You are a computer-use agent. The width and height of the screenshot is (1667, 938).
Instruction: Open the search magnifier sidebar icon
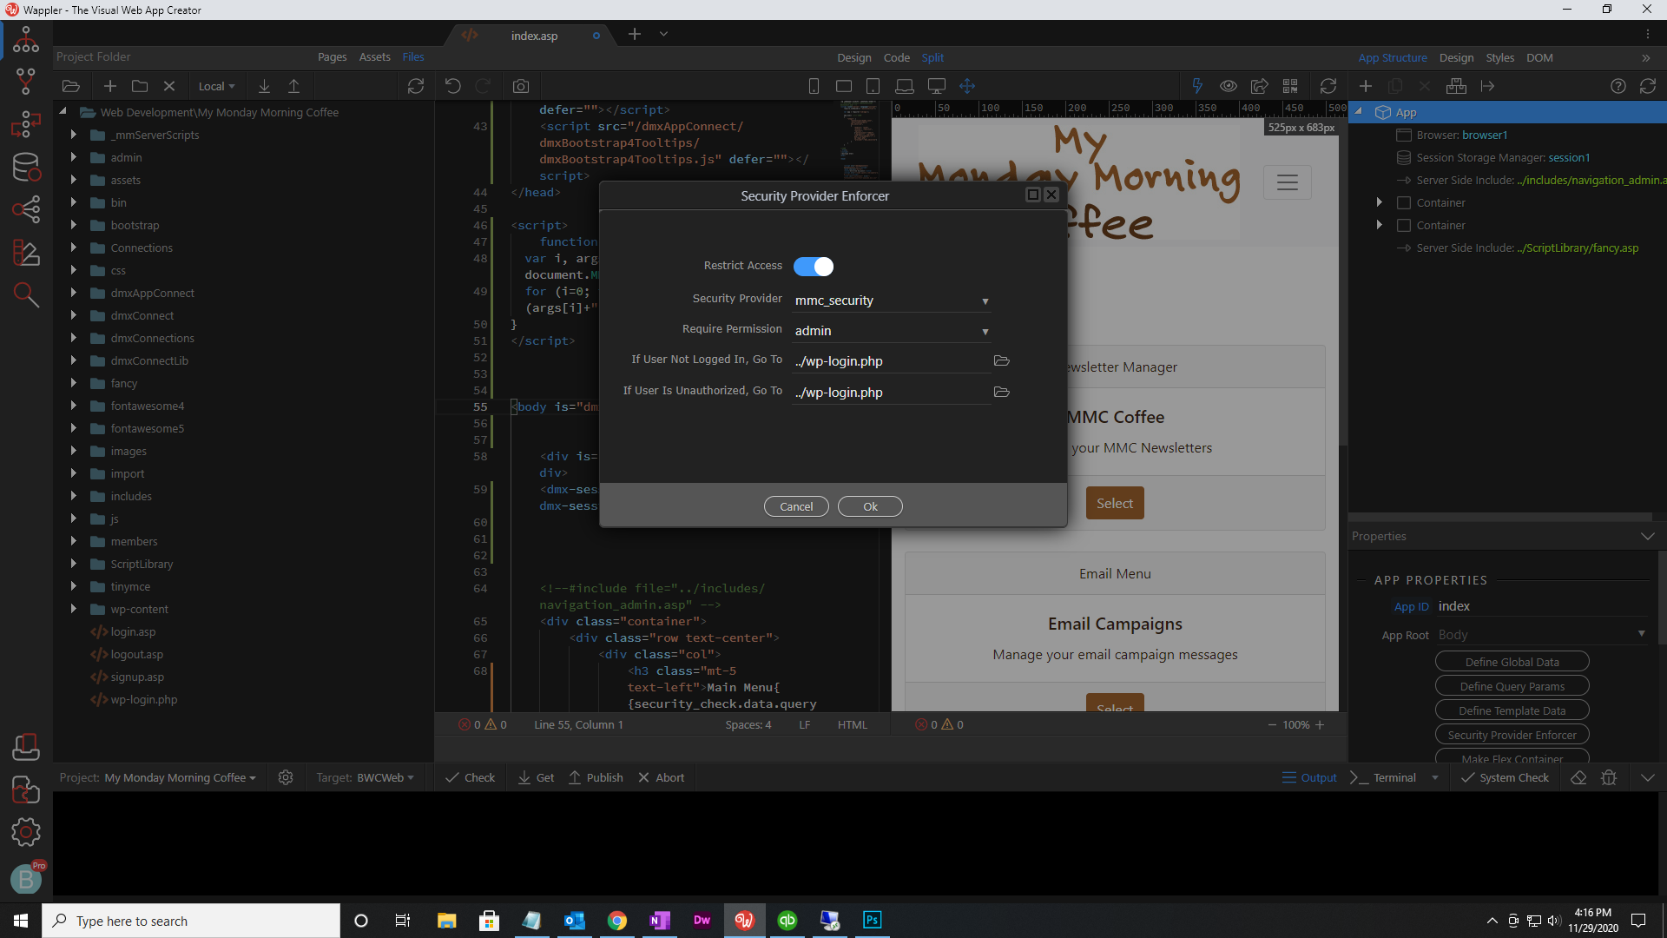pyautogui.click(x=26, y=295)
